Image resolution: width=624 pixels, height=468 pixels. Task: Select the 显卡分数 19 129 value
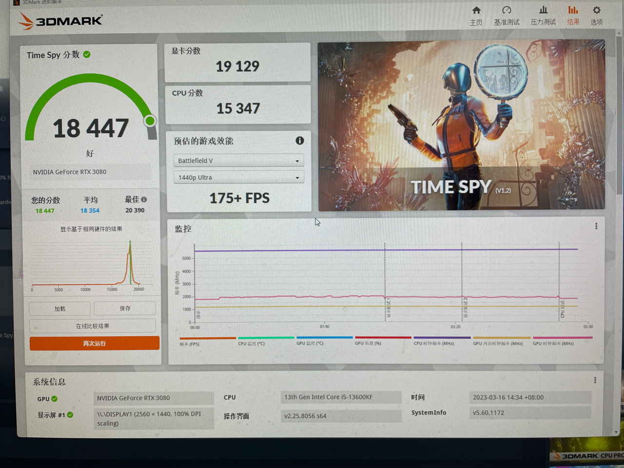click(237, 66)
